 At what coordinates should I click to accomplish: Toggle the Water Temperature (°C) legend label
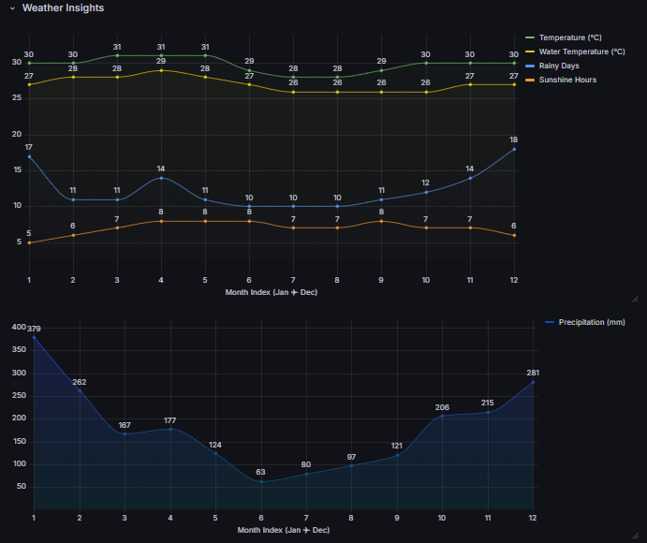click(x=581, y=51)
